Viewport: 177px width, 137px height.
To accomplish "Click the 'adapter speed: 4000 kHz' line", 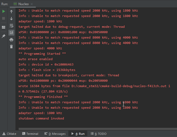I will tap(40, 48).
